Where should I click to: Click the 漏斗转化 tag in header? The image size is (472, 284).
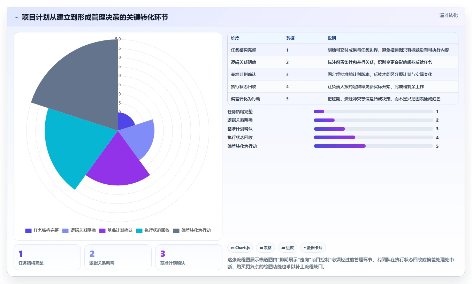[x=448, y=15]
